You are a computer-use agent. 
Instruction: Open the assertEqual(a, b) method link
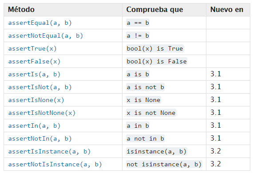click(40, 23)
